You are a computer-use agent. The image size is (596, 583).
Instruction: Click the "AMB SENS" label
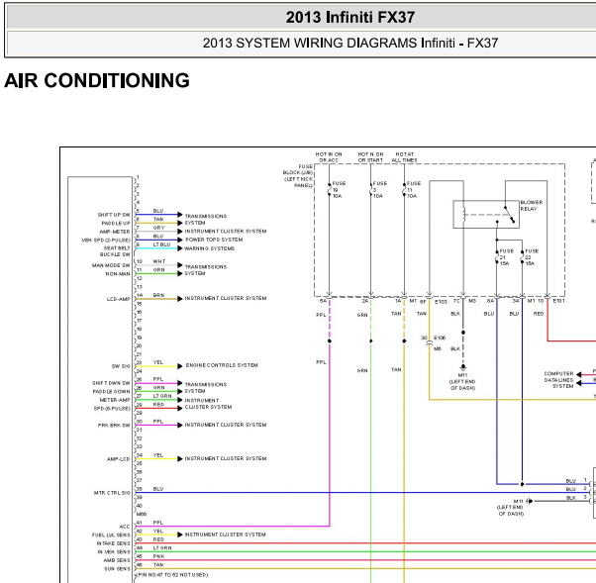(x=117, y=560)
